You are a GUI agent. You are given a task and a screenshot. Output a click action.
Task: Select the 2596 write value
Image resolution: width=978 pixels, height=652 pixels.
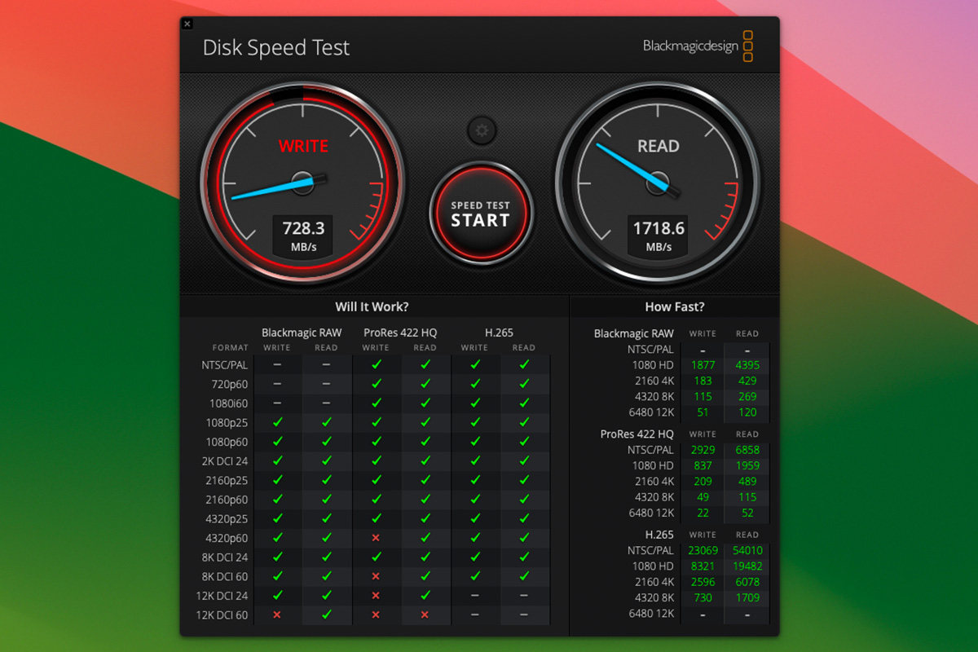pos(703,582)
